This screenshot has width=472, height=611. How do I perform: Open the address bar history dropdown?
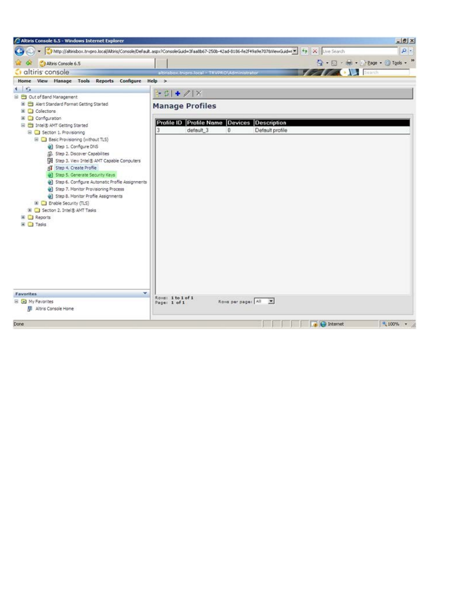[295, 51]
